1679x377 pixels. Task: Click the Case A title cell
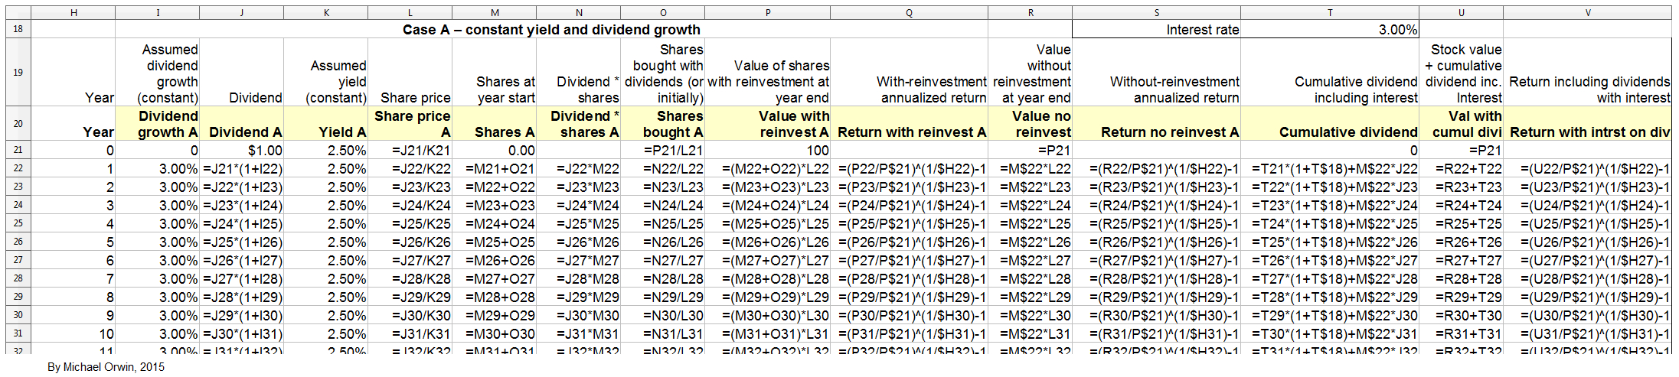coord(551,29)
